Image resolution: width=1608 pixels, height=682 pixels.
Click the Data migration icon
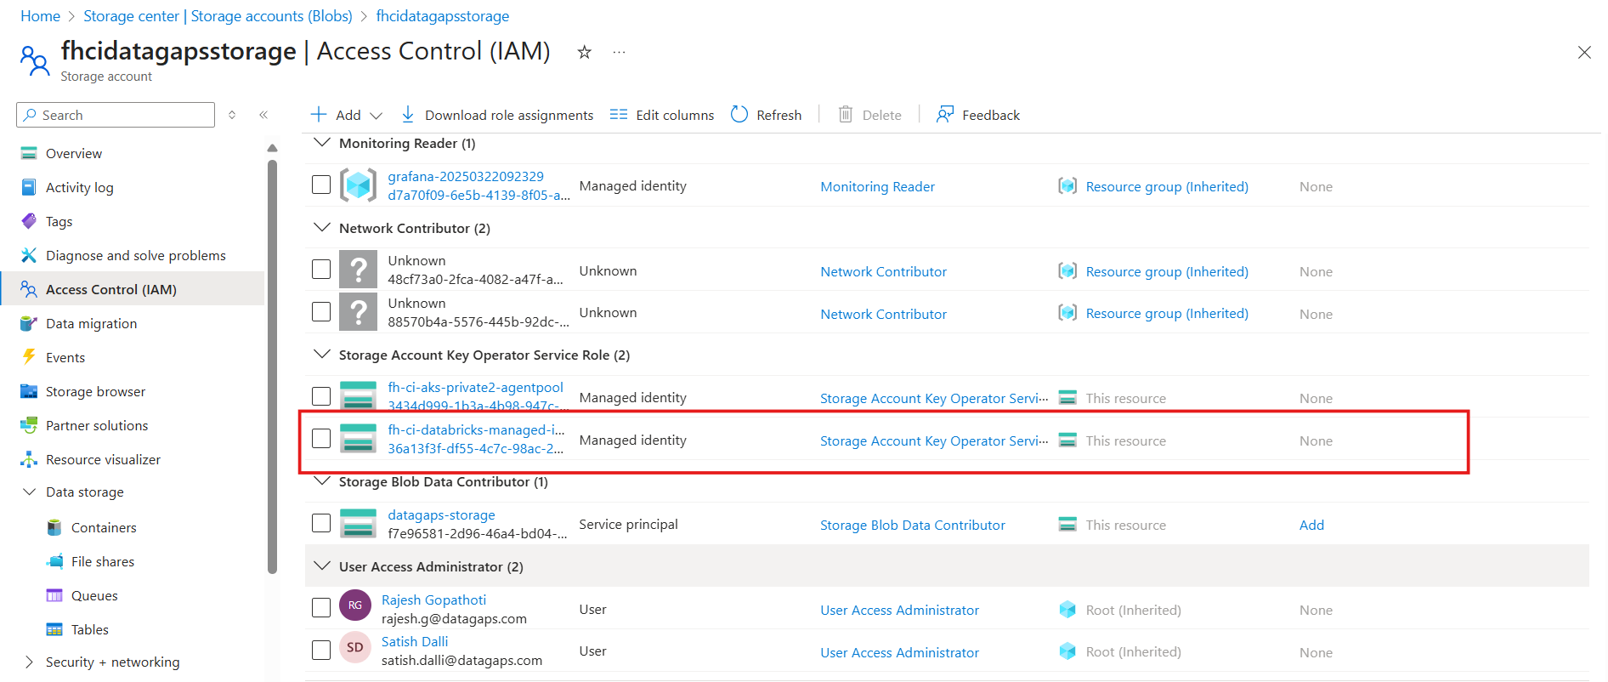pos(29,324)
